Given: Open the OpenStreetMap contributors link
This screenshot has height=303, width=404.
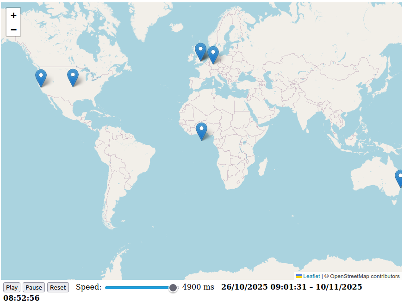Looking at the screenshot, I should tap(365, 276).
